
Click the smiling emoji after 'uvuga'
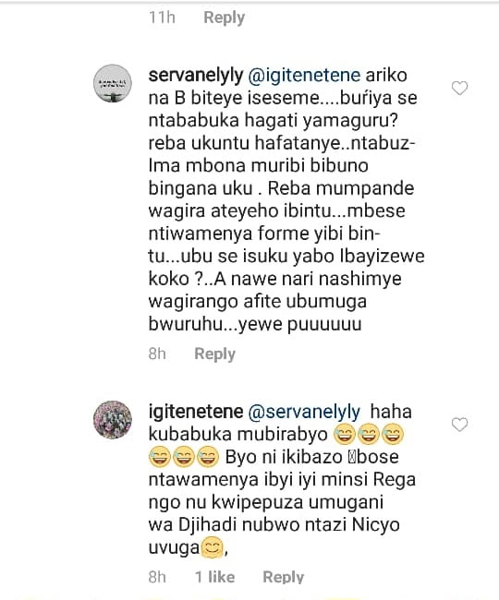212,547
